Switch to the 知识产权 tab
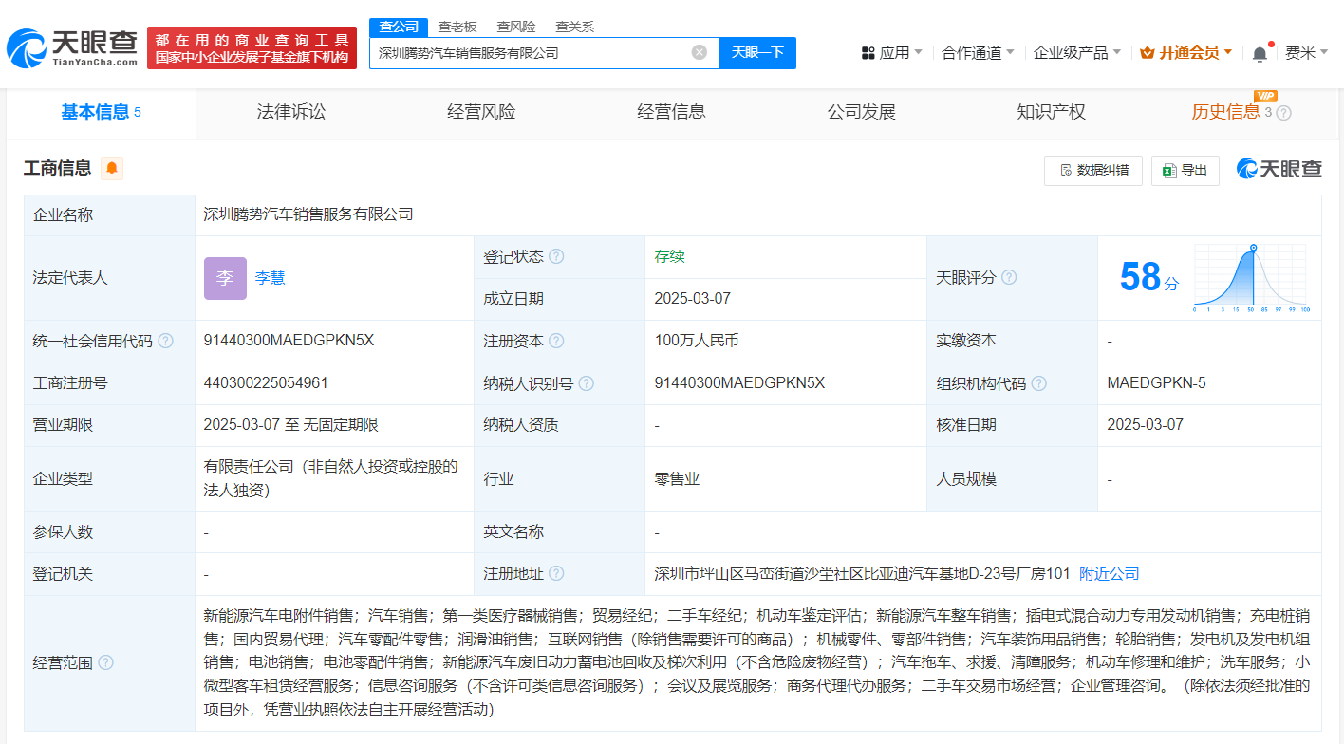 coord(1051,112)
